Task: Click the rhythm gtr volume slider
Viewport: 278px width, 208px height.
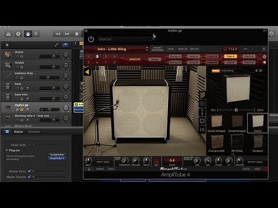Action: click(50, 110)
